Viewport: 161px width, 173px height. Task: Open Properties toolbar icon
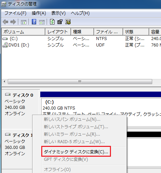click(60, 22)
